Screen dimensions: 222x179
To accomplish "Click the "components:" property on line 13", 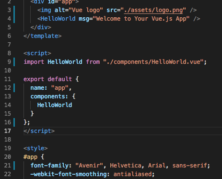I will point(49,96).
